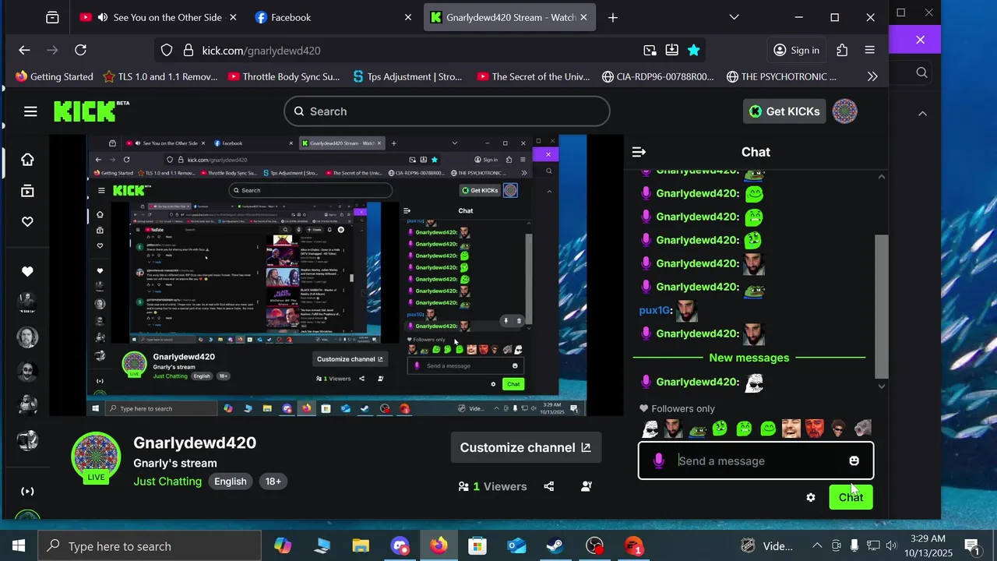Go back using Firefox back arrow

pyautogui.click(x=24, y=50)
